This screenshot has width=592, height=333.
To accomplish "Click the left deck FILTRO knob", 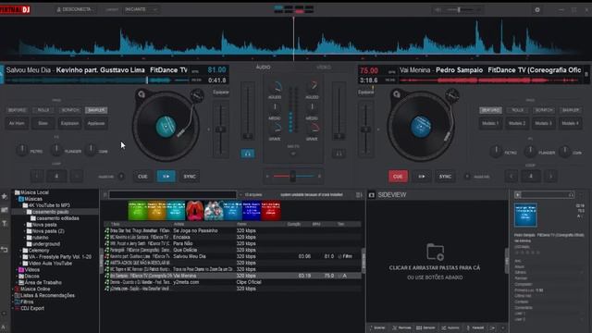I will pos(22,150).
